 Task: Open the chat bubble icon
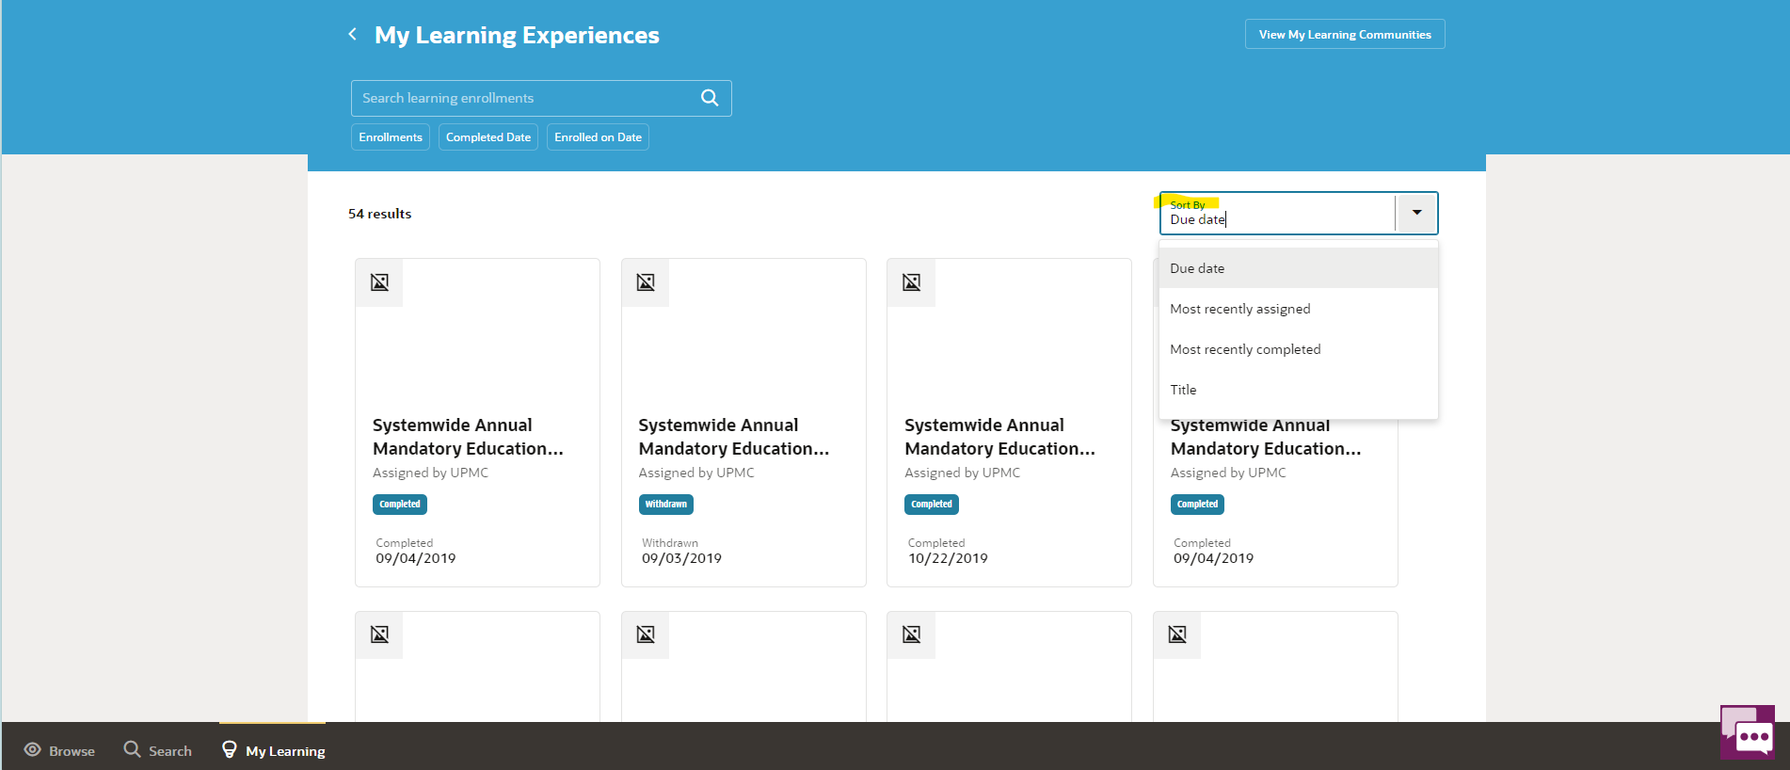pyautogui.click(x=1747, y=732)
